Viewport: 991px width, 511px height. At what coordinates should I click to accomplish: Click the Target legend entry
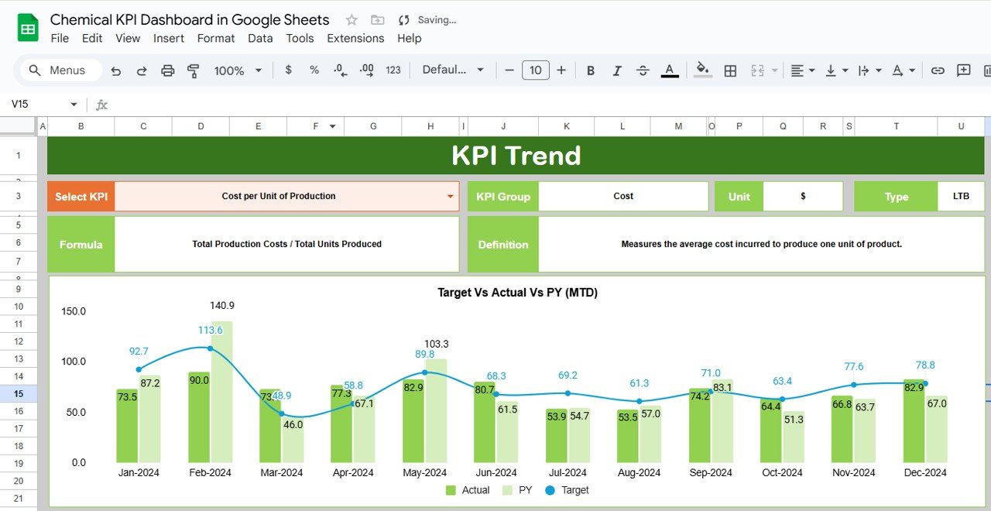pyautogui.click(x=567, y=490)
